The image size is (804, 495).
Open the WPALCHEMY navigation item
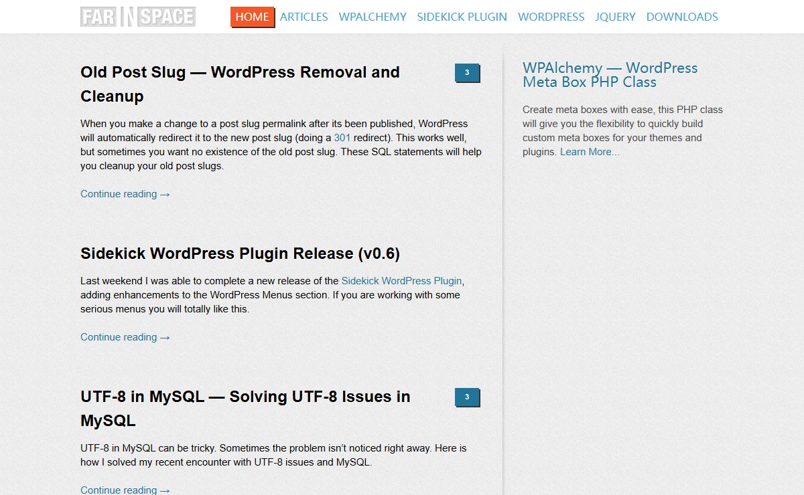373,17
